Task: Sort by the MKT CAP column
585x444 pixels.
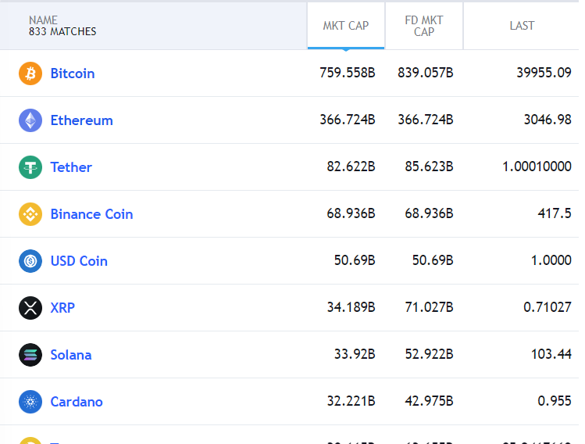Action: pyautogui.click(x=346, y=26)
